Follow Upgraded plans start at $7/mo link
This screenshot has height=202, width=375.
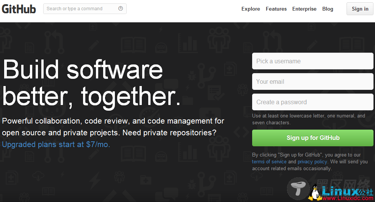point(56,144)
